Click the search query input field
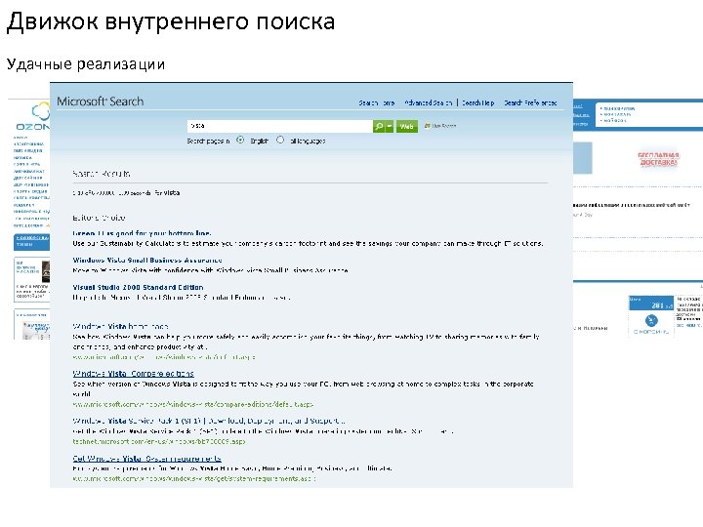The image size is (703, 527). click(280, 126)
